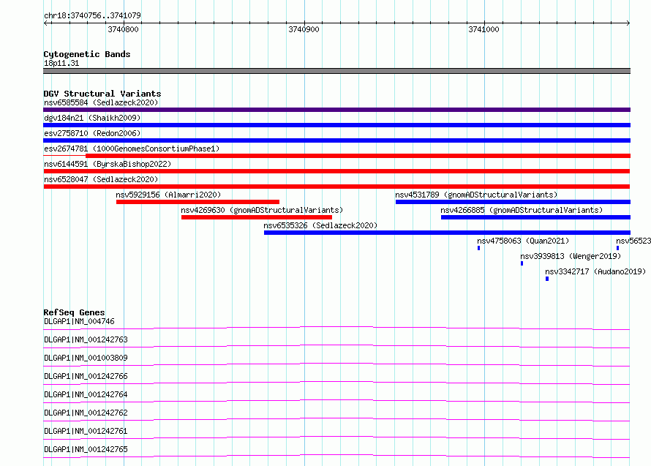The image size is (651, 466).
Task: Open variant label nsv6144591 (ByrskaBishop2022)
Action: (x=108, y=164)
